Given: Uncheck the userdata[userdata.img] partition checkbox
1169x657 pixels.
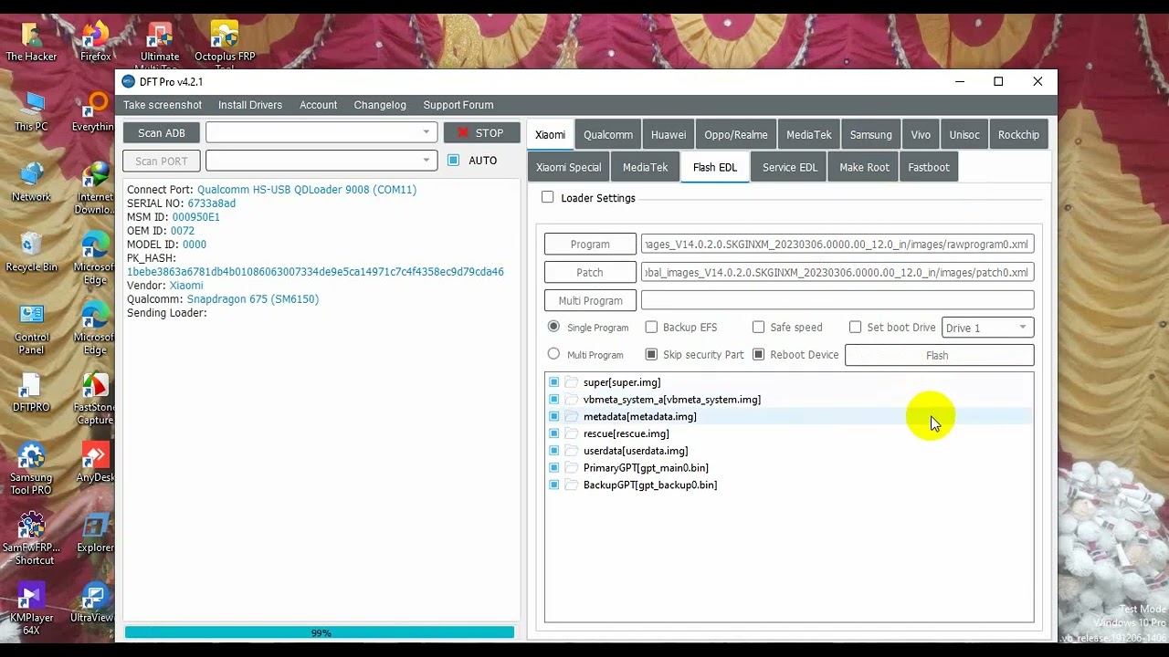Looking at the screenshot, I should tap(553, 451).
